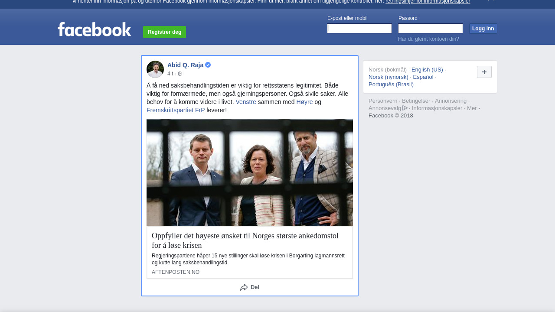The height and width of the screenshot is (312, 555).
Task: Click the Facebook logo
Action: click(94, 29)
